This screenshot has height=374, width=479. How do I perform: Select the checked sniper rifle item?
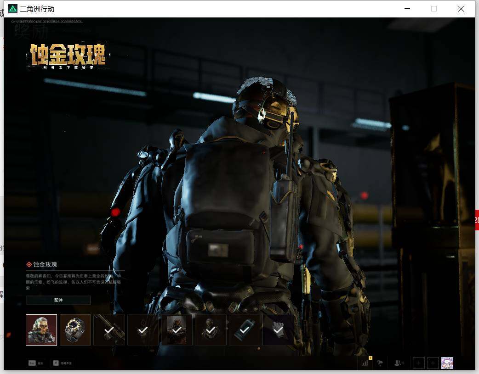point(109,330)
